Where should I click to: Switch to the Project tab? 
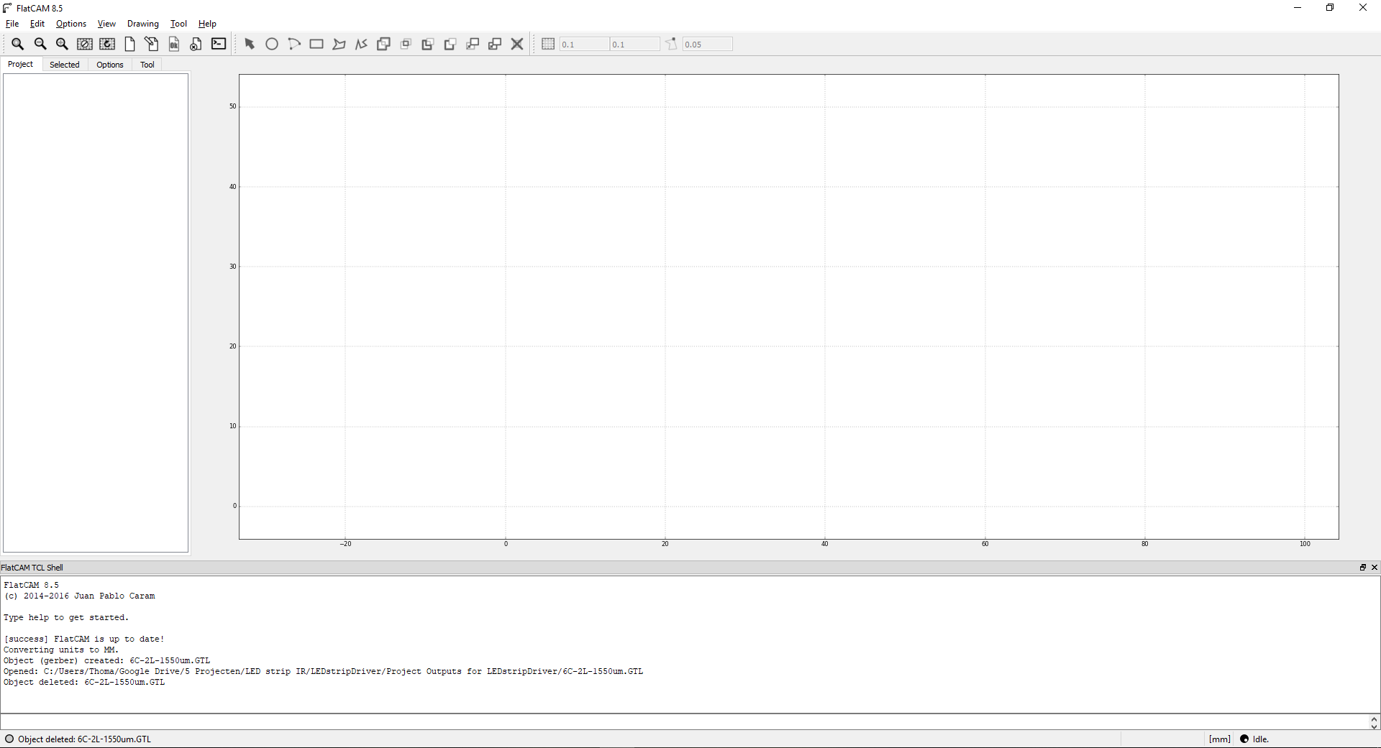click(21, 64)
